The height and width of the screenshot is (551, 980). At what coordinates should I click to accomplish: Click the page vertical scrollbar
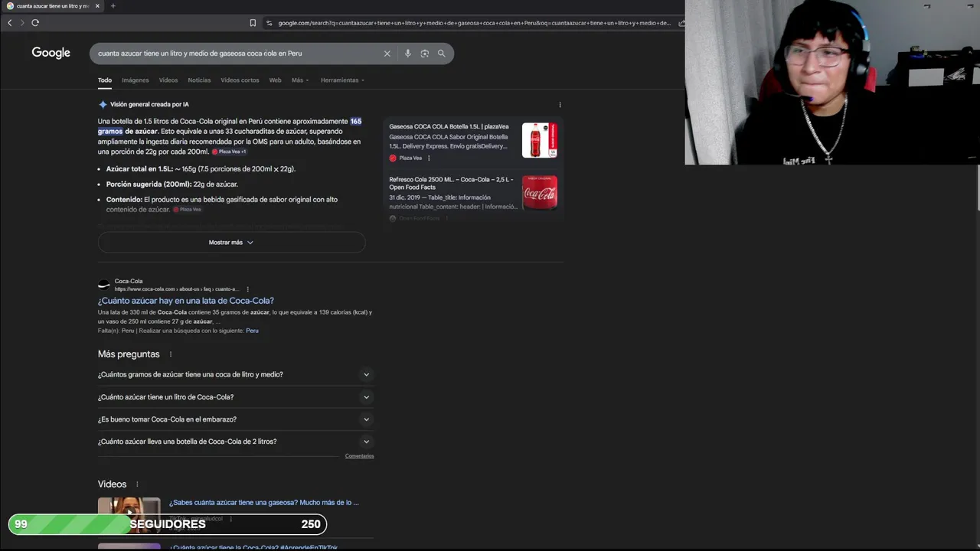click(x=977, y=187)
